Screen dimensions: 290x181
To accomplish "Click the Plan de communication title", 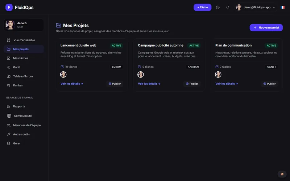I will pos(233,45).
